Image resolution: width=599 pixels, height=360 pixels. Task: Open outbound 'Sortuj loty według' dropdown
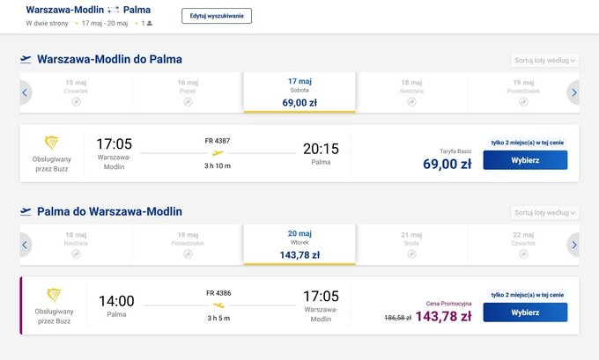[x=545, y=61]
